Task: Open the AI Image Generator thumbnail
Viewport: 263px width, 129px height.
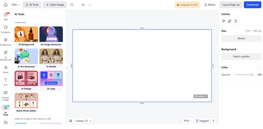Action: [x=51, y=36]
